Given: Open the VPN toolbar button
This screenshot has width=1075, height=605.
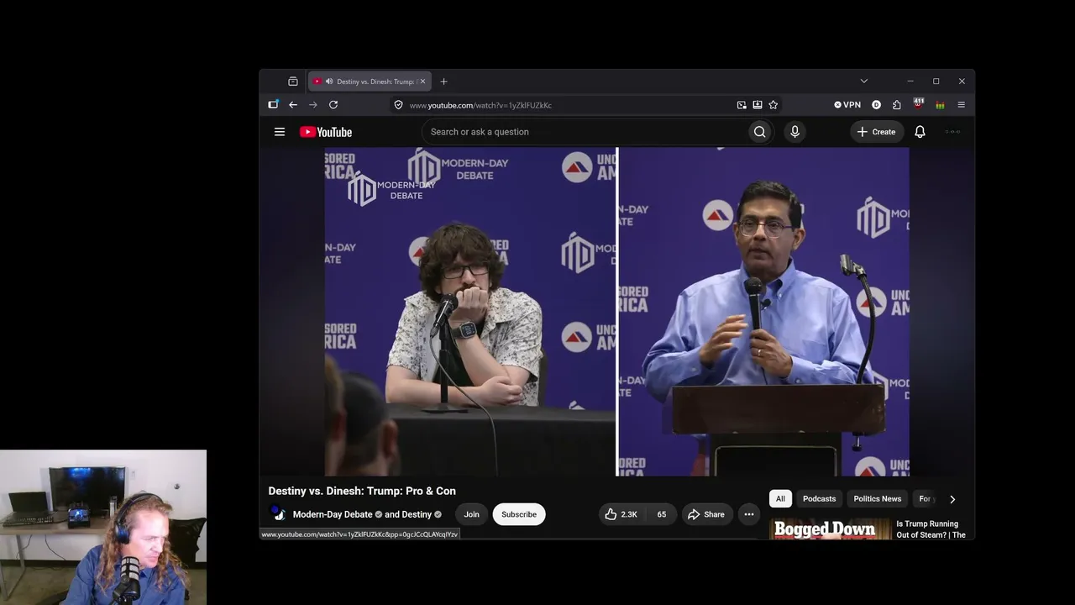Looking at the screenshot, I should point(847,105).
